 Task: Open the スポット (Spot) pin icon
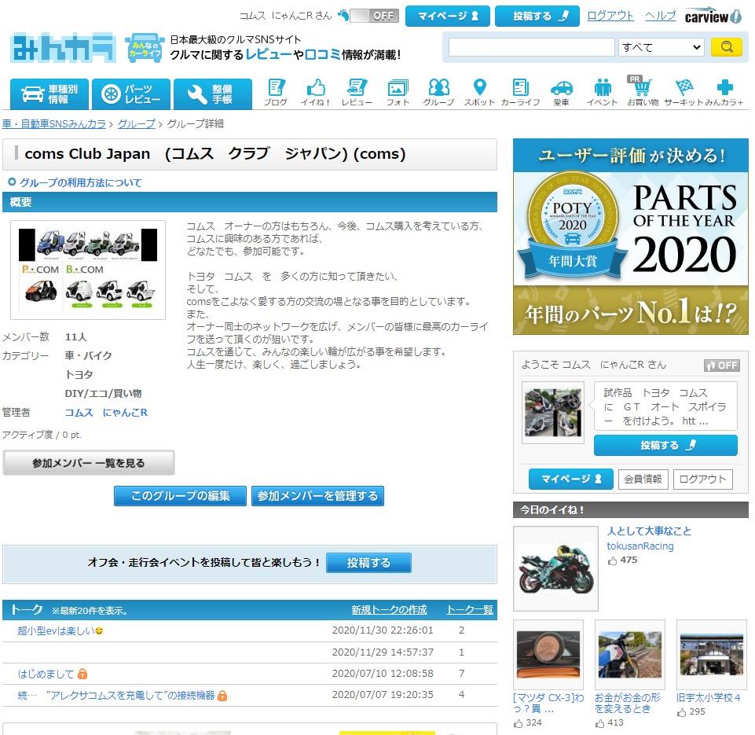tap(479, 93)
